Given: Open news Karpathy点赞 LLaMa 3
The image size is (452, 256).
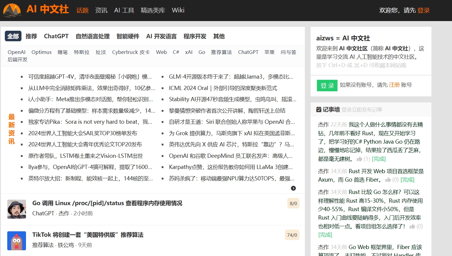Looking at the screenshot, I should click(x=231, y=167).
